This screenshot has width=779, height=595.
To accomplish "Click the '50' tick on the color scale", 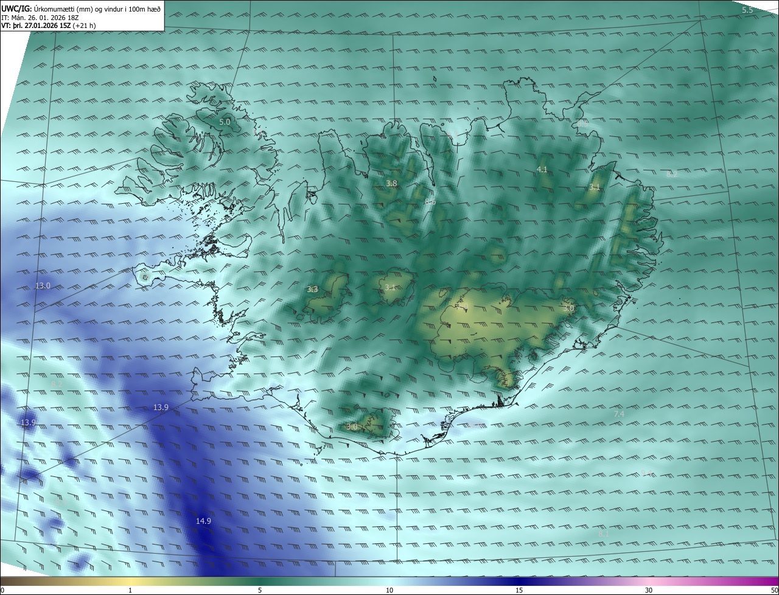I will pos(774,590).
